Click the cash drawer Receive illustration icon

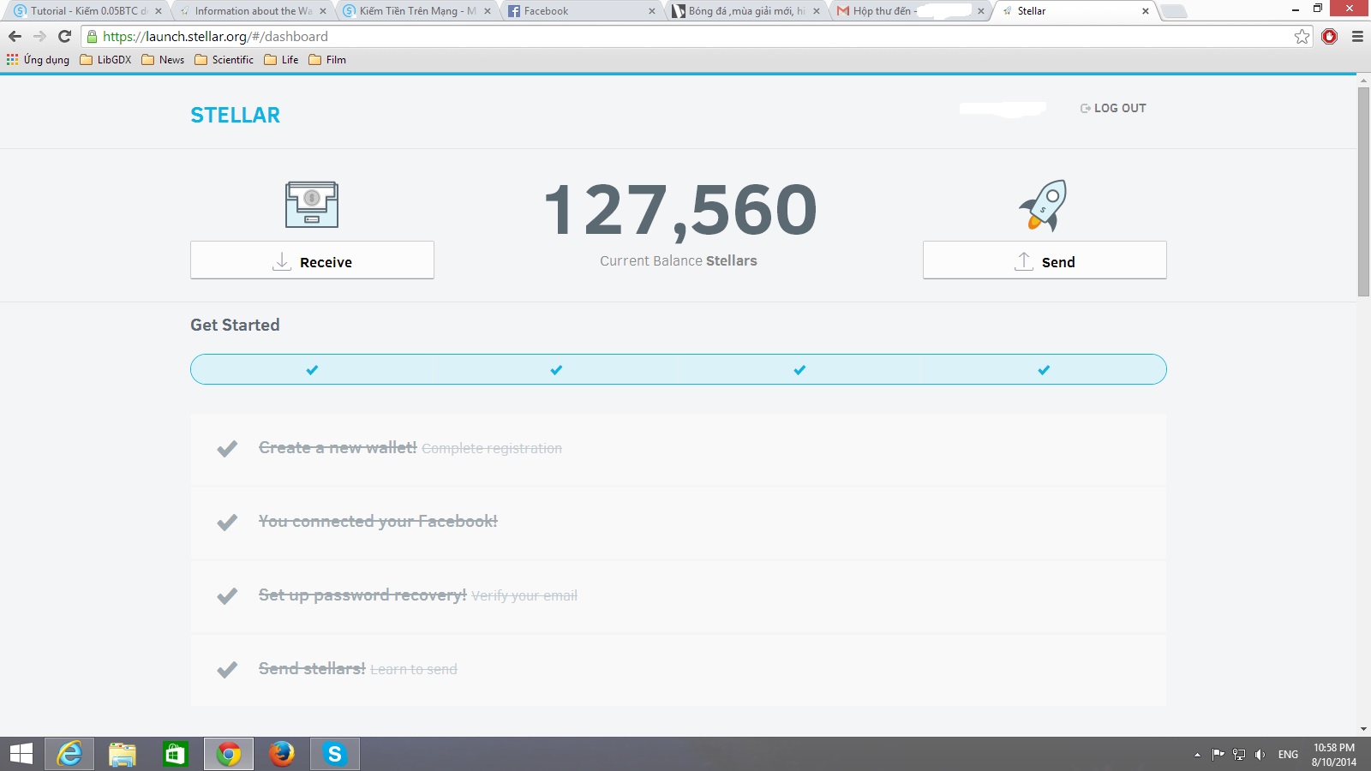pyautogui.click(x=312, y=205)
